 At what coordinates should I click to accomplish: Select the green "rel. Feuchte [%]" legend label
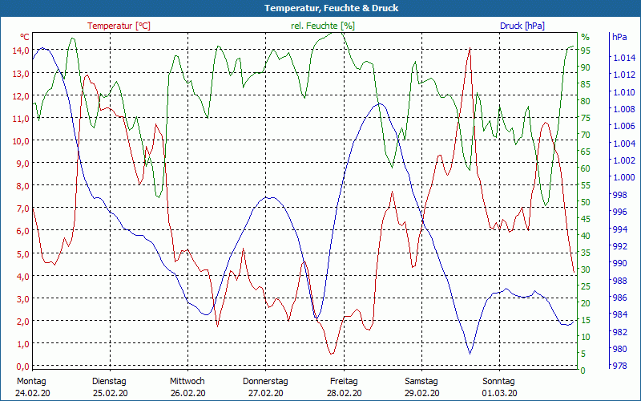point(322,26)
